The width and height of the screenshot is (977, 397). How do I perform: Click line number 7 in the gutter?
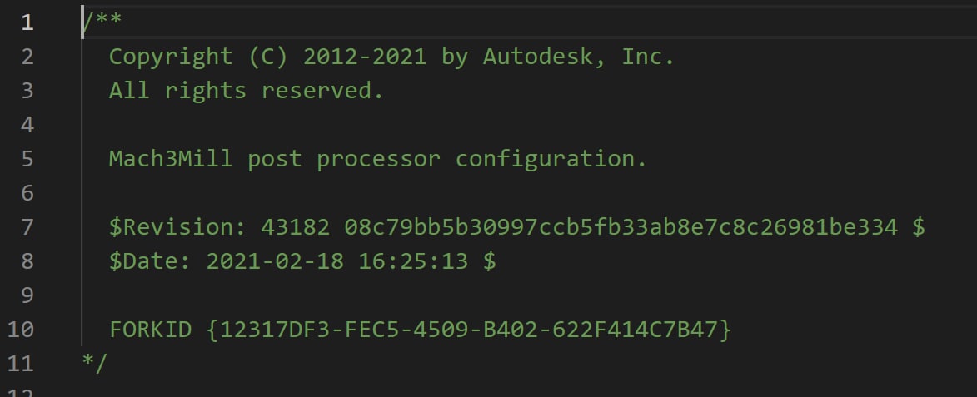[x=27, y=227]
